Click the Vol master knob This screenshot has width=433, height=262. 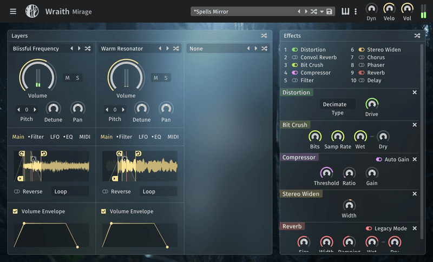pos(407,9)
